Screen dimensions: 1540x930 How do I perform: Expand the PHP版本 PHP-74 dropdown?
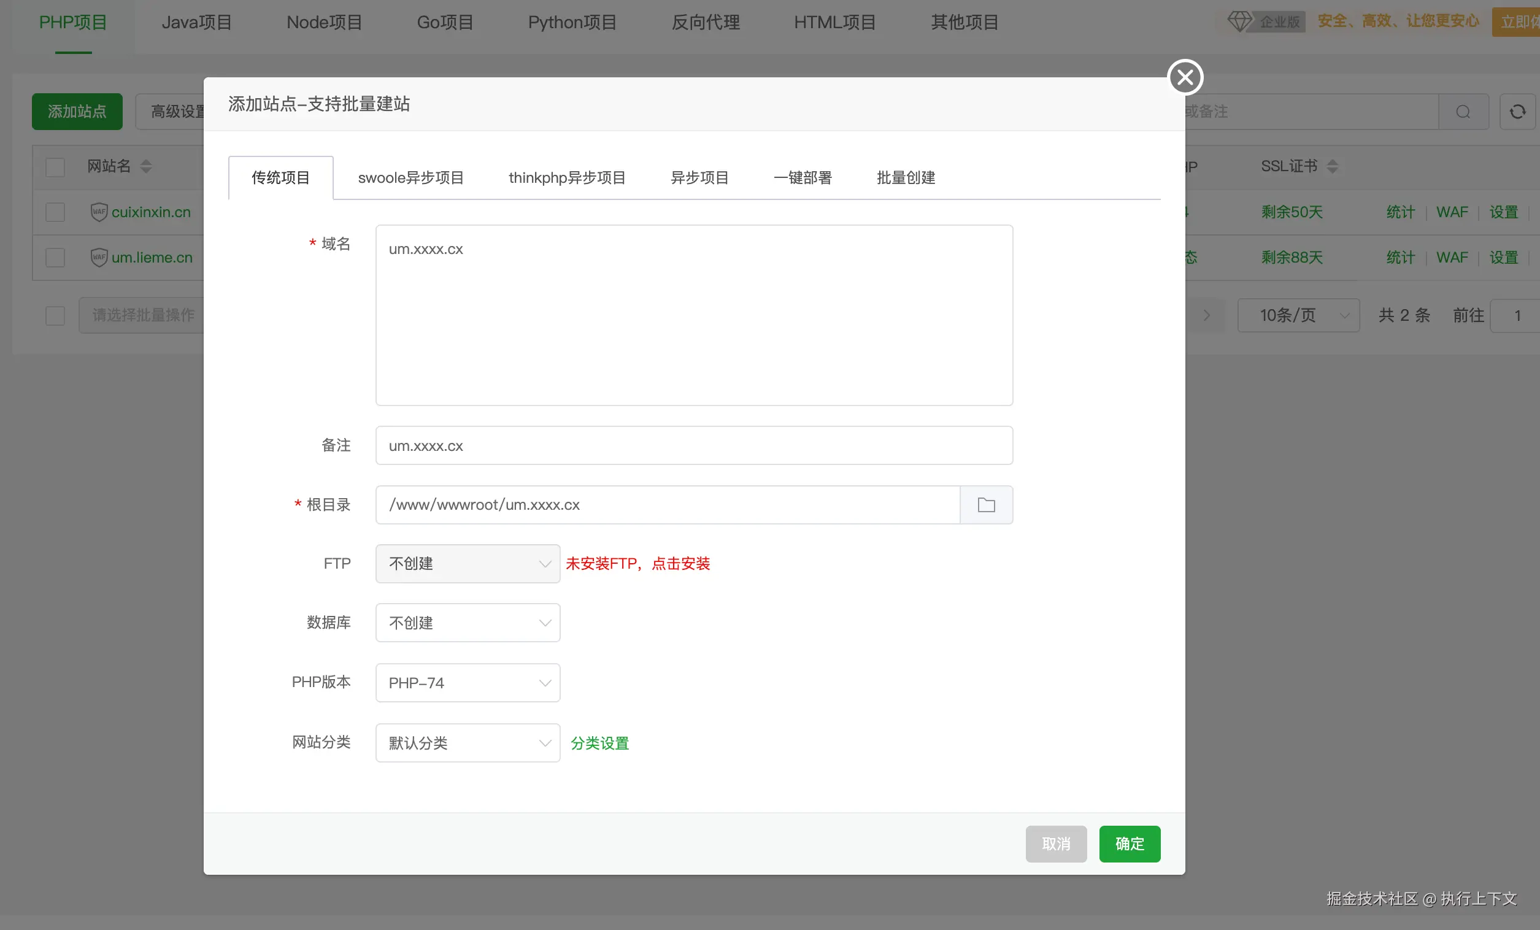pos(467,683)
